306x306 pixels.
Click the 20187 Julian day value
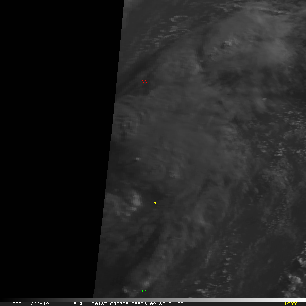tap(97, 304)
